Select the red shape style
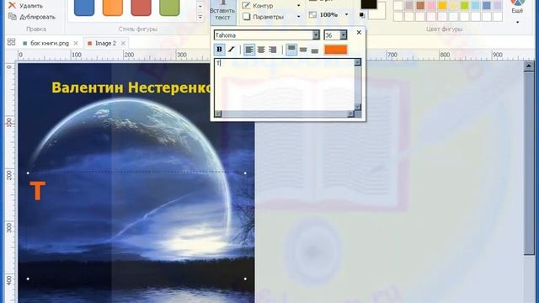This screenshot has width=539, height=303. tap(141, 8)
